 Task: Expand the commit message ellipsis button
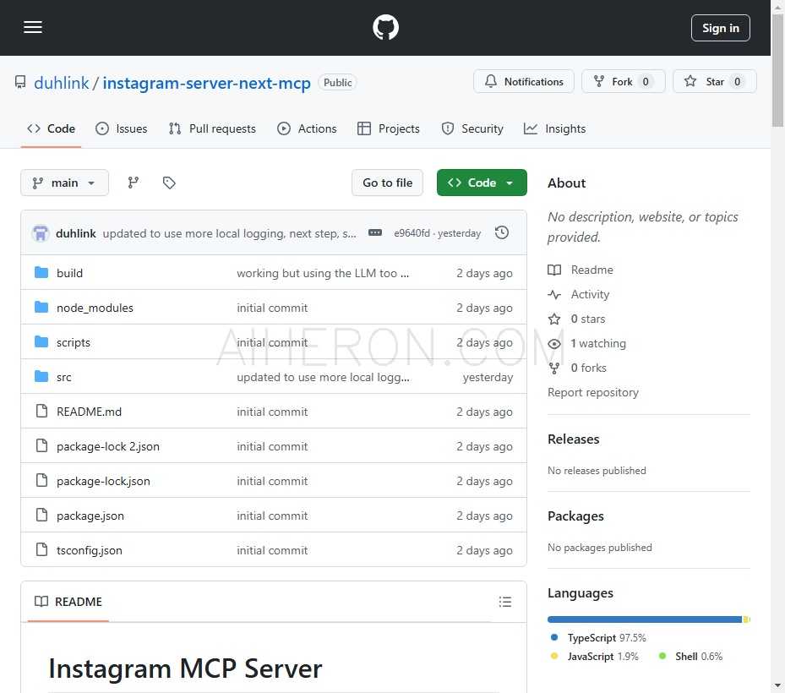click(x=375, y=233)
